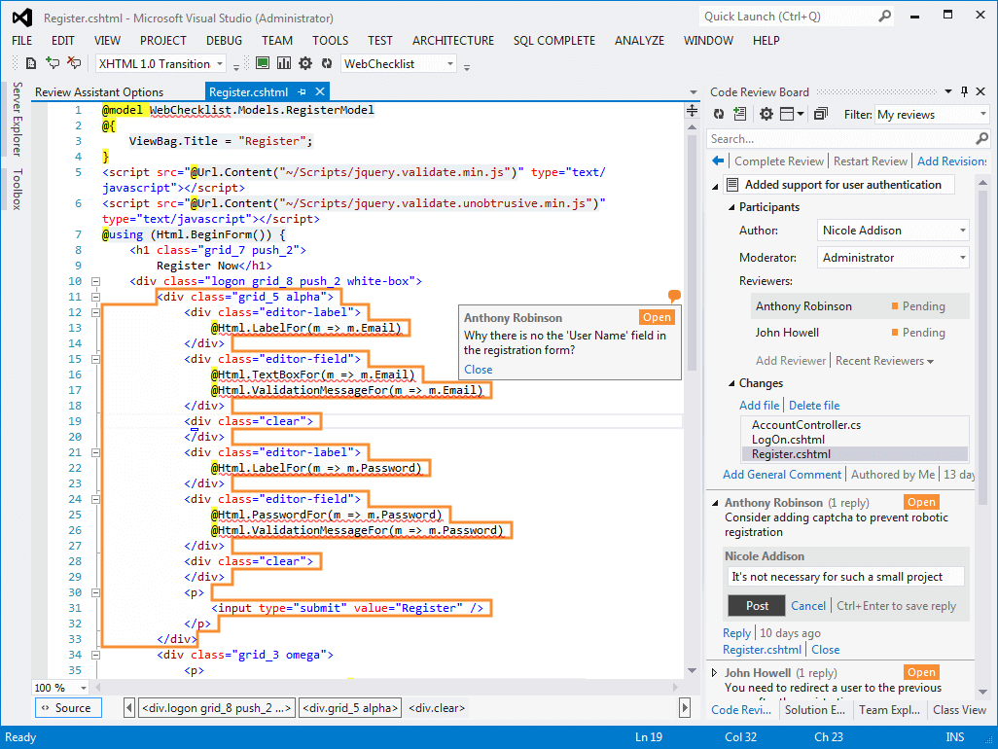This screenshot has height=749, width=998.
Task: Click the Cancel link in reply box
Action: 808,606
